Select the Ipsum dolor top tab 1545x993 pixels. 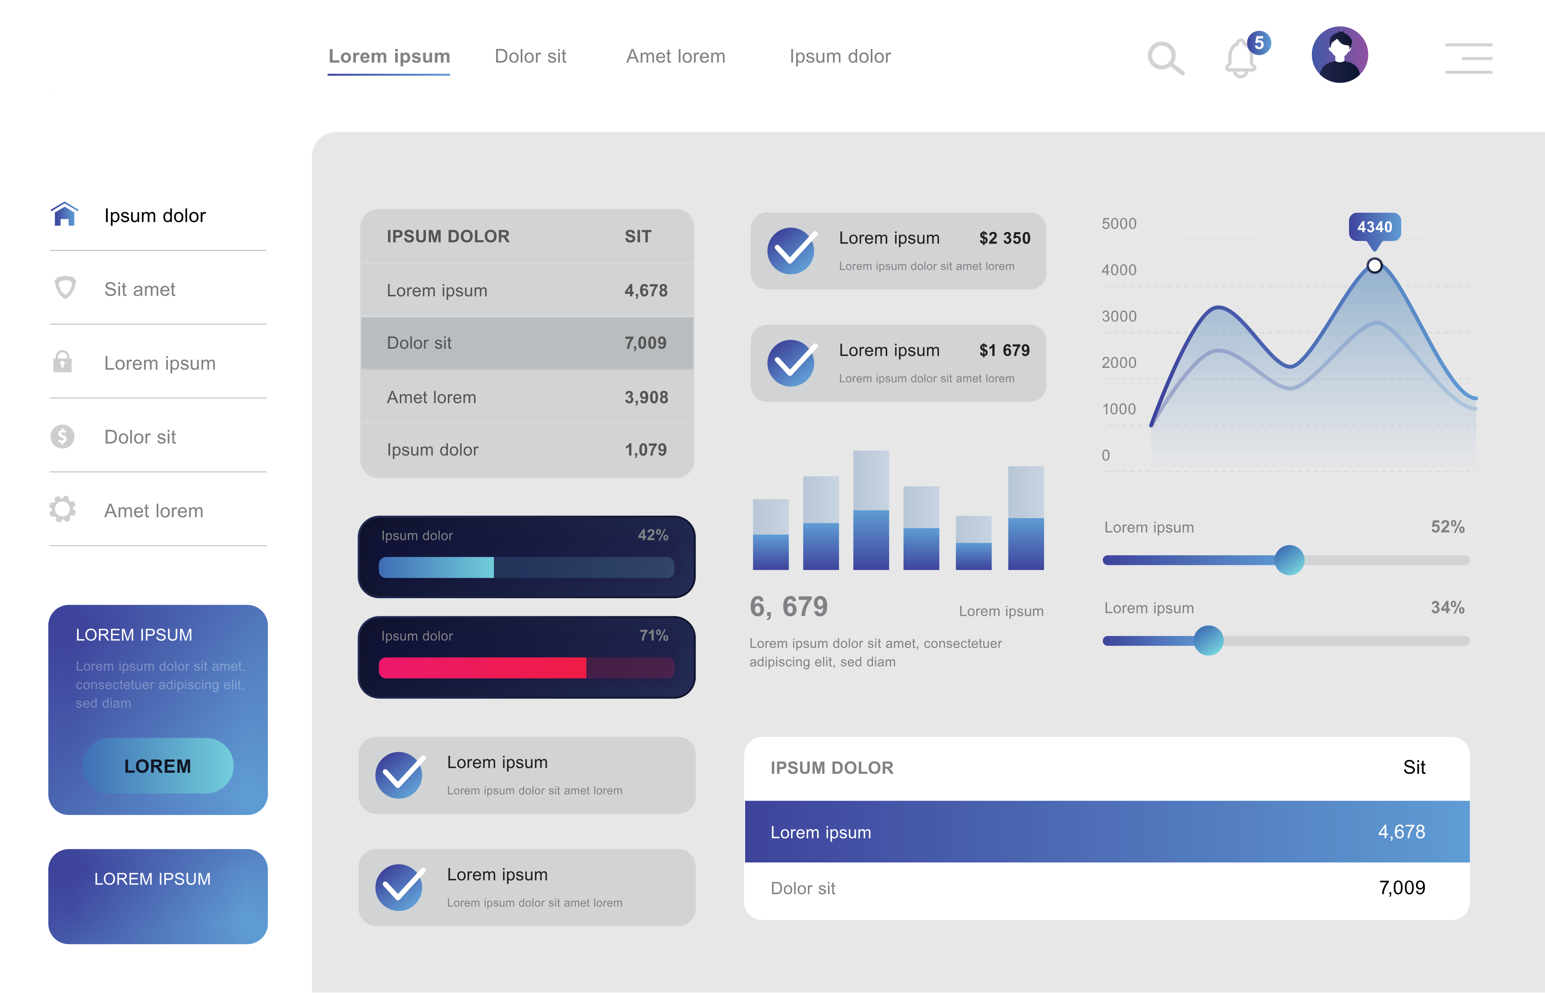(840, 57)
